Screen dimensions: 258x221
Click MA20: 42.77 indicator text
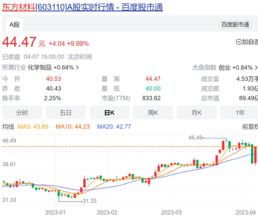pyautogui.click(x=114, y=127)
